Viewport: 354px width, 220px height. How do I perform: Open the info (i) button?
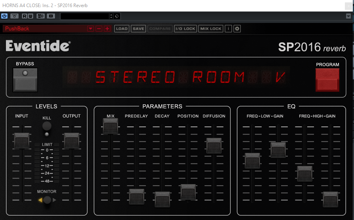click(x=228, y=28)
